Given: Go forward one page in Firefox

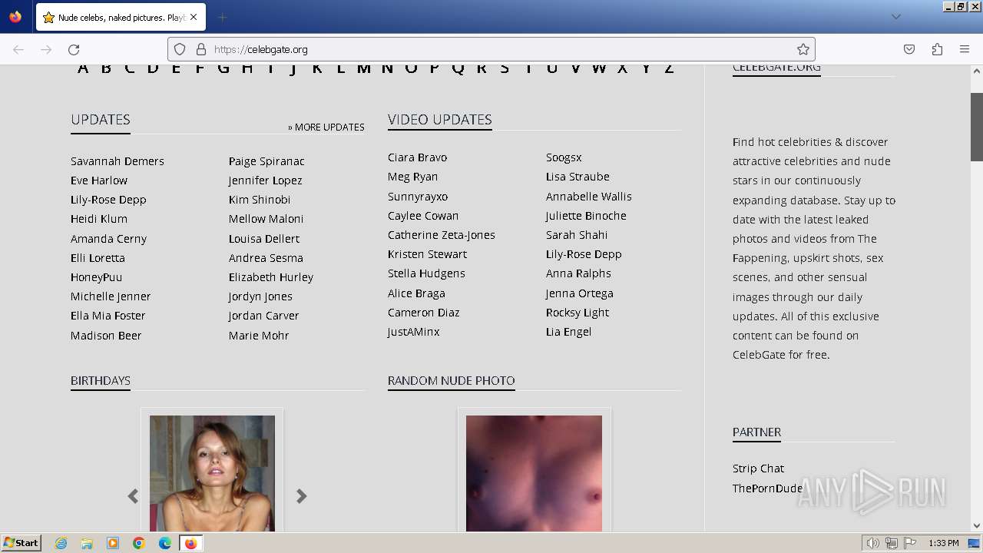Looking at the screenshot, I should (46, 49).
